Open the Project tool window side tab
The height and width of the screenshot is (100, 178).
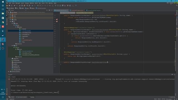[7, 13]
